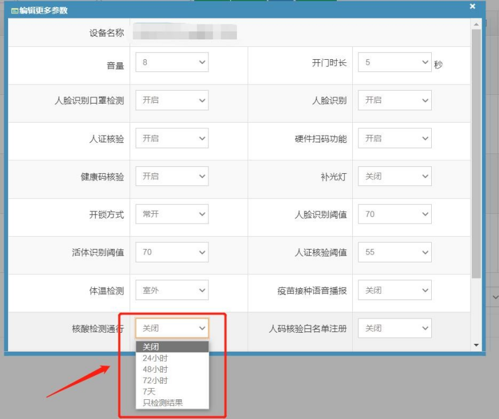Open the 音量 volume dropdown
499x419 pixels.
pyautogui.click(x=171, y=62)
